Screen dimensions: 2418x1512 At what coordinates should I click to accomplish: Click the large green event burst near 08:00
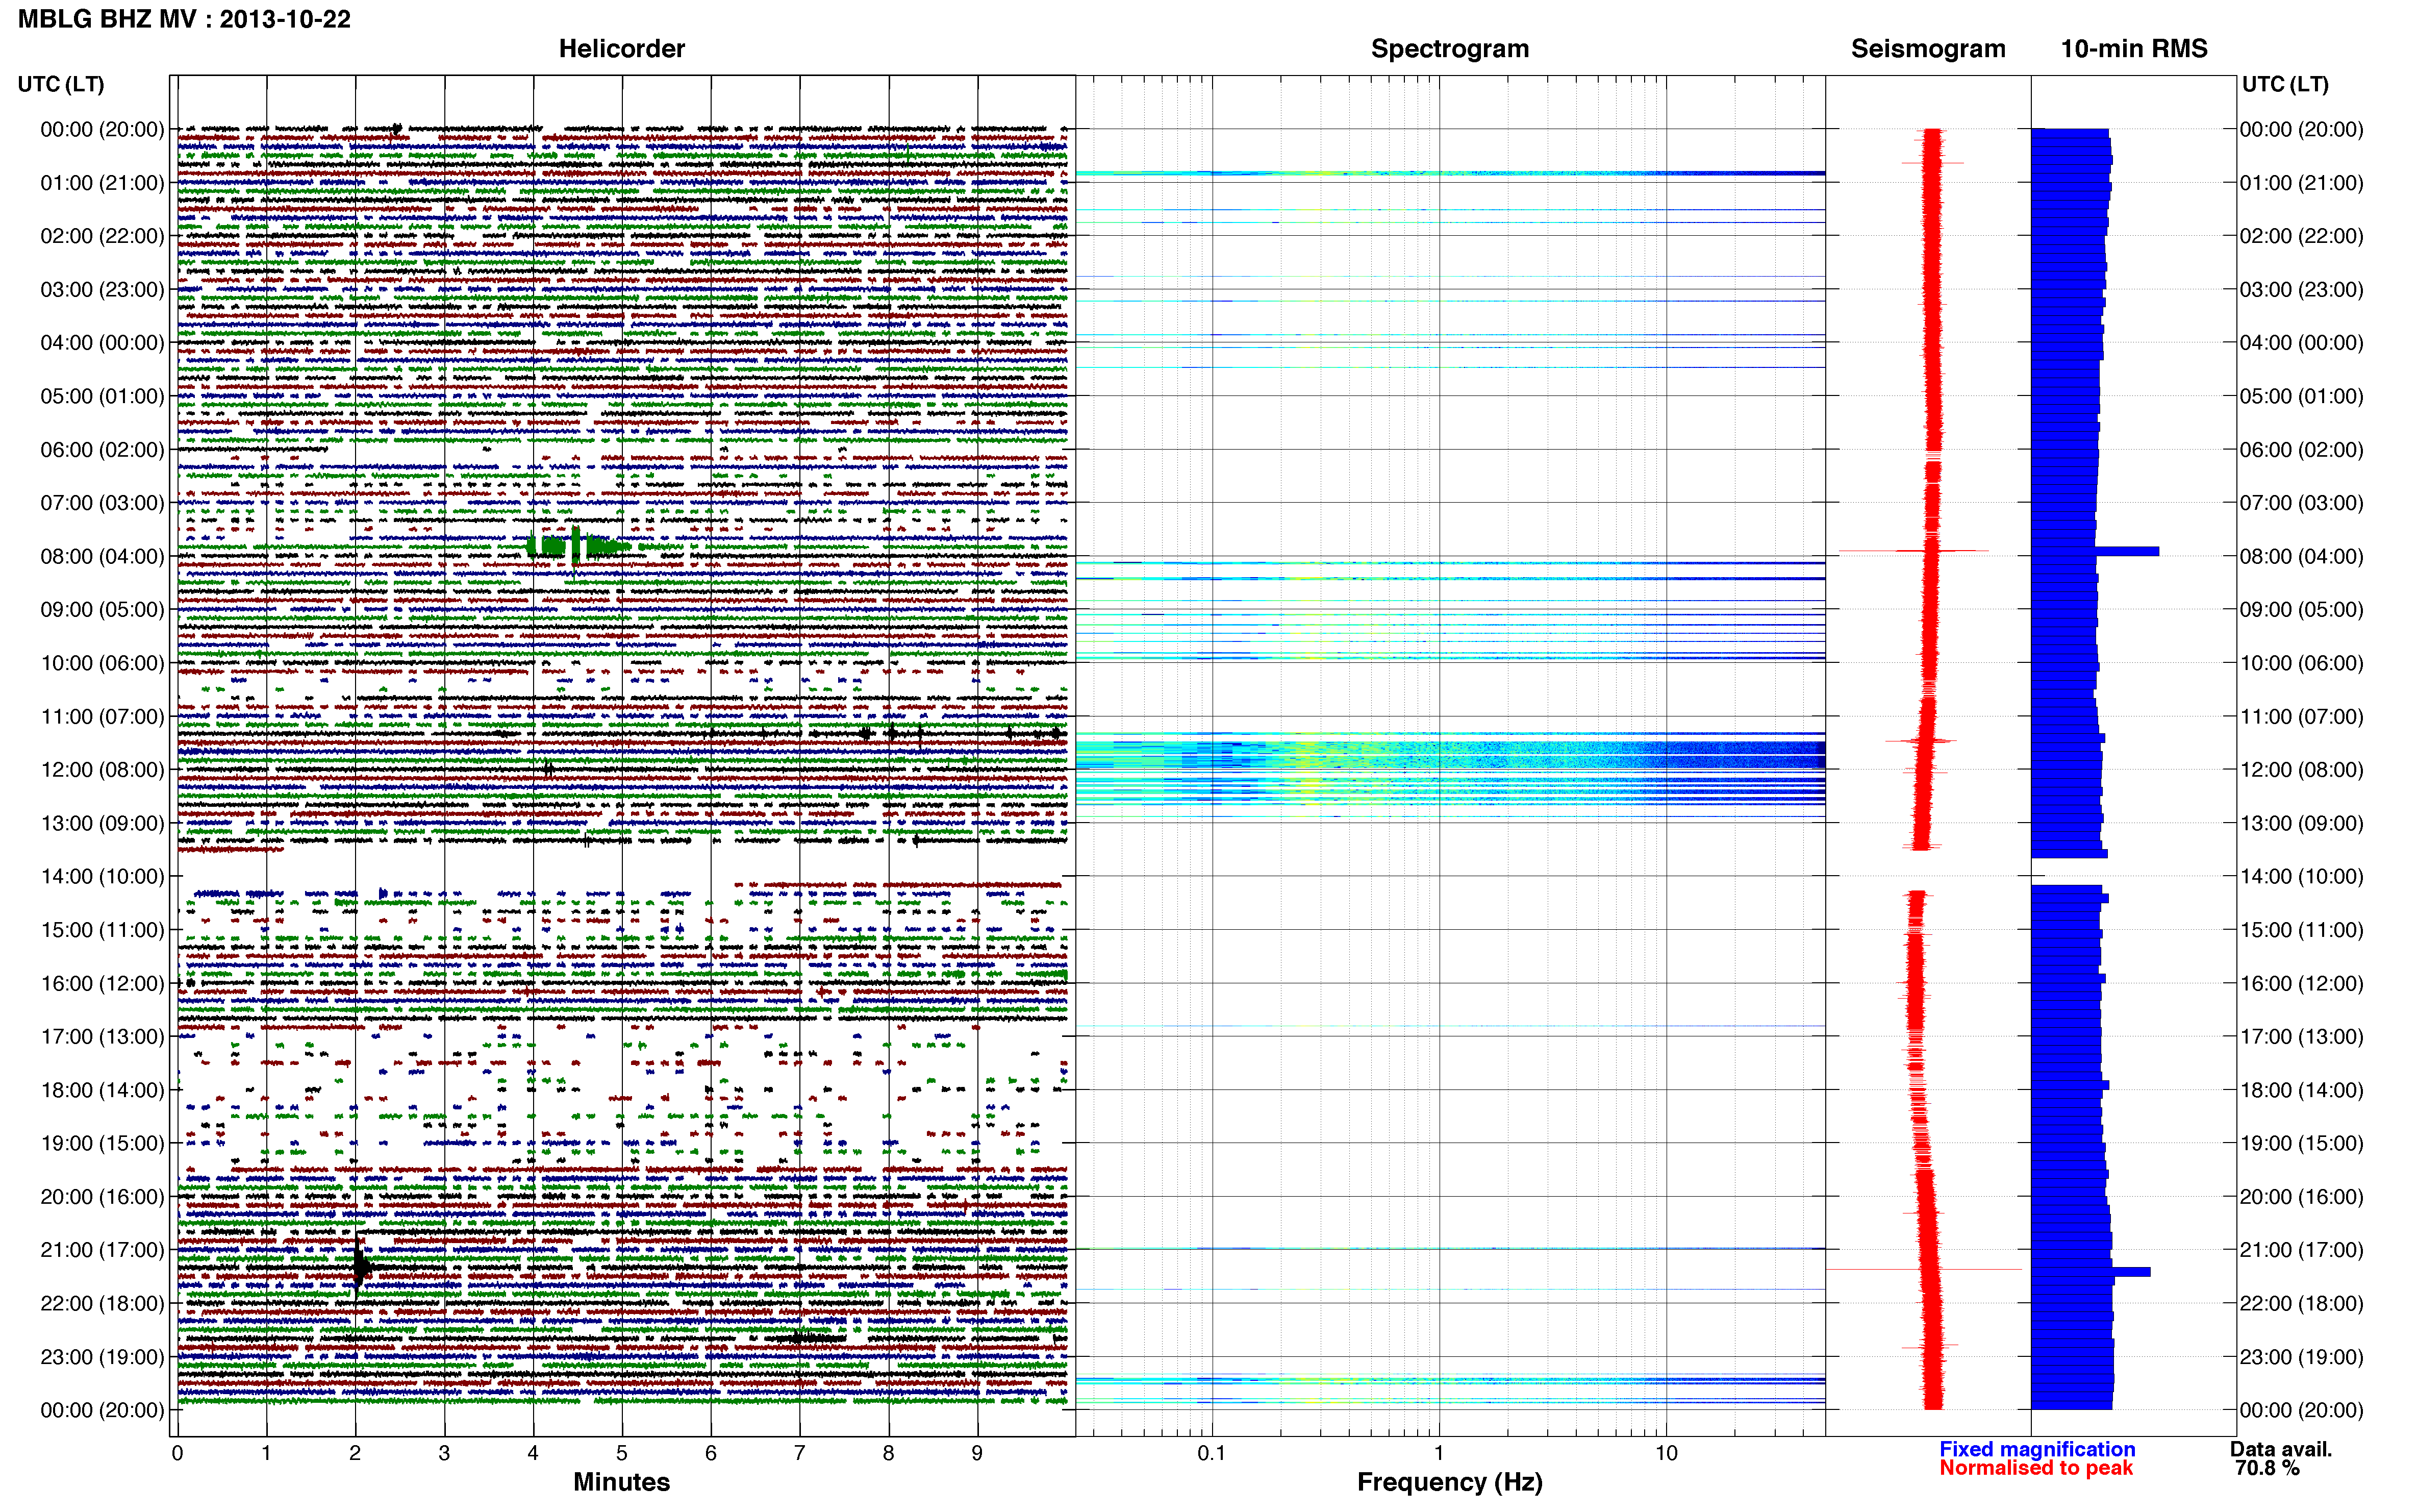click(x=578, y=546)
